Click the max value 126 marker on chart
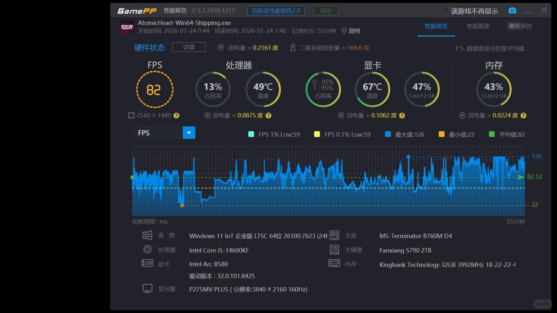Image resolution: width=557 pixels, height=313 pixels. pos(408,157)
